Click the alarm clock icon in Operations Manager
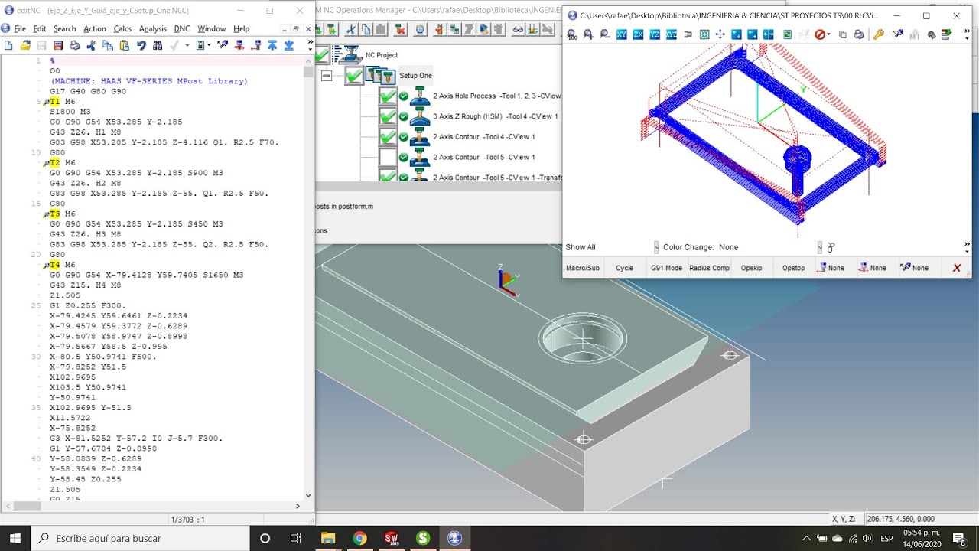979x551 pixels. pos(420,30)
